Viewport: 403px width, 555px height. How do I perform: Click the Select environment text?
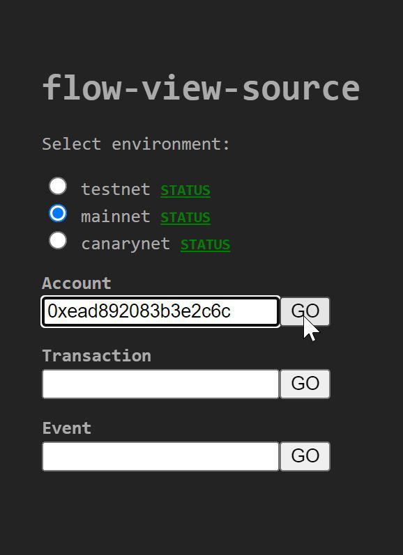137,144
